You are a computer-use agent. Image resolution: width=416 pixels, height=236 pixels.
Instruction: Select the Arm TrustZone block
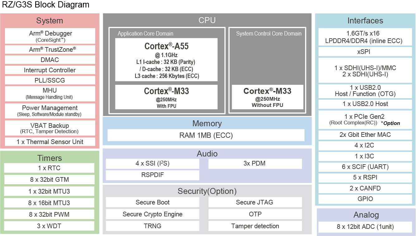[50, 50]
